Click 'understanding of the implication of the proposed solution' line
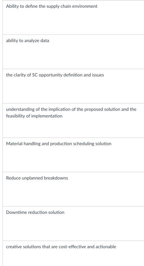This screenshot has width=144, height=266. coord(71,109)
